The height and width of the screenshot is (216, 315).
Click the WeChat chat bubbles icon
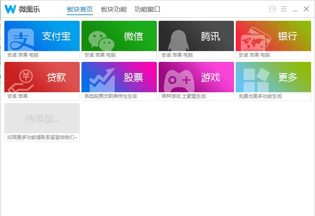pos(101,41)
